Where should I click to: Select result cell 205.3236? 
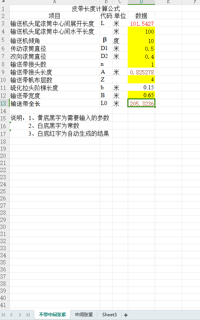141,103
